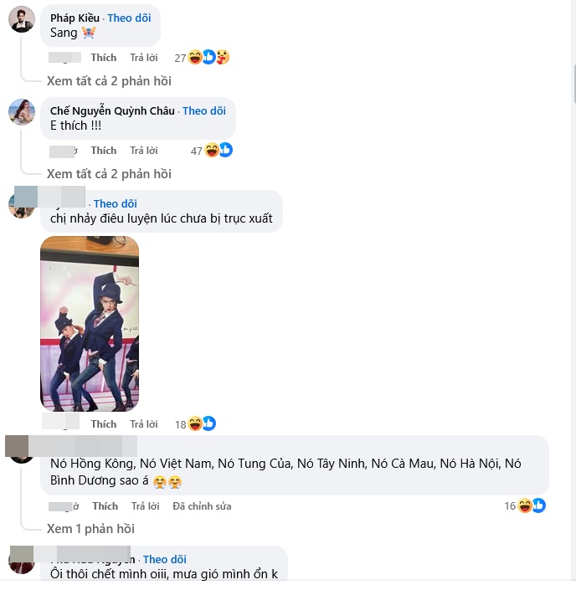The image size is (576, 590).
Task: Open Chế Nguyễn Quỳnh Châu's avatar
Action: click(22, 112)
